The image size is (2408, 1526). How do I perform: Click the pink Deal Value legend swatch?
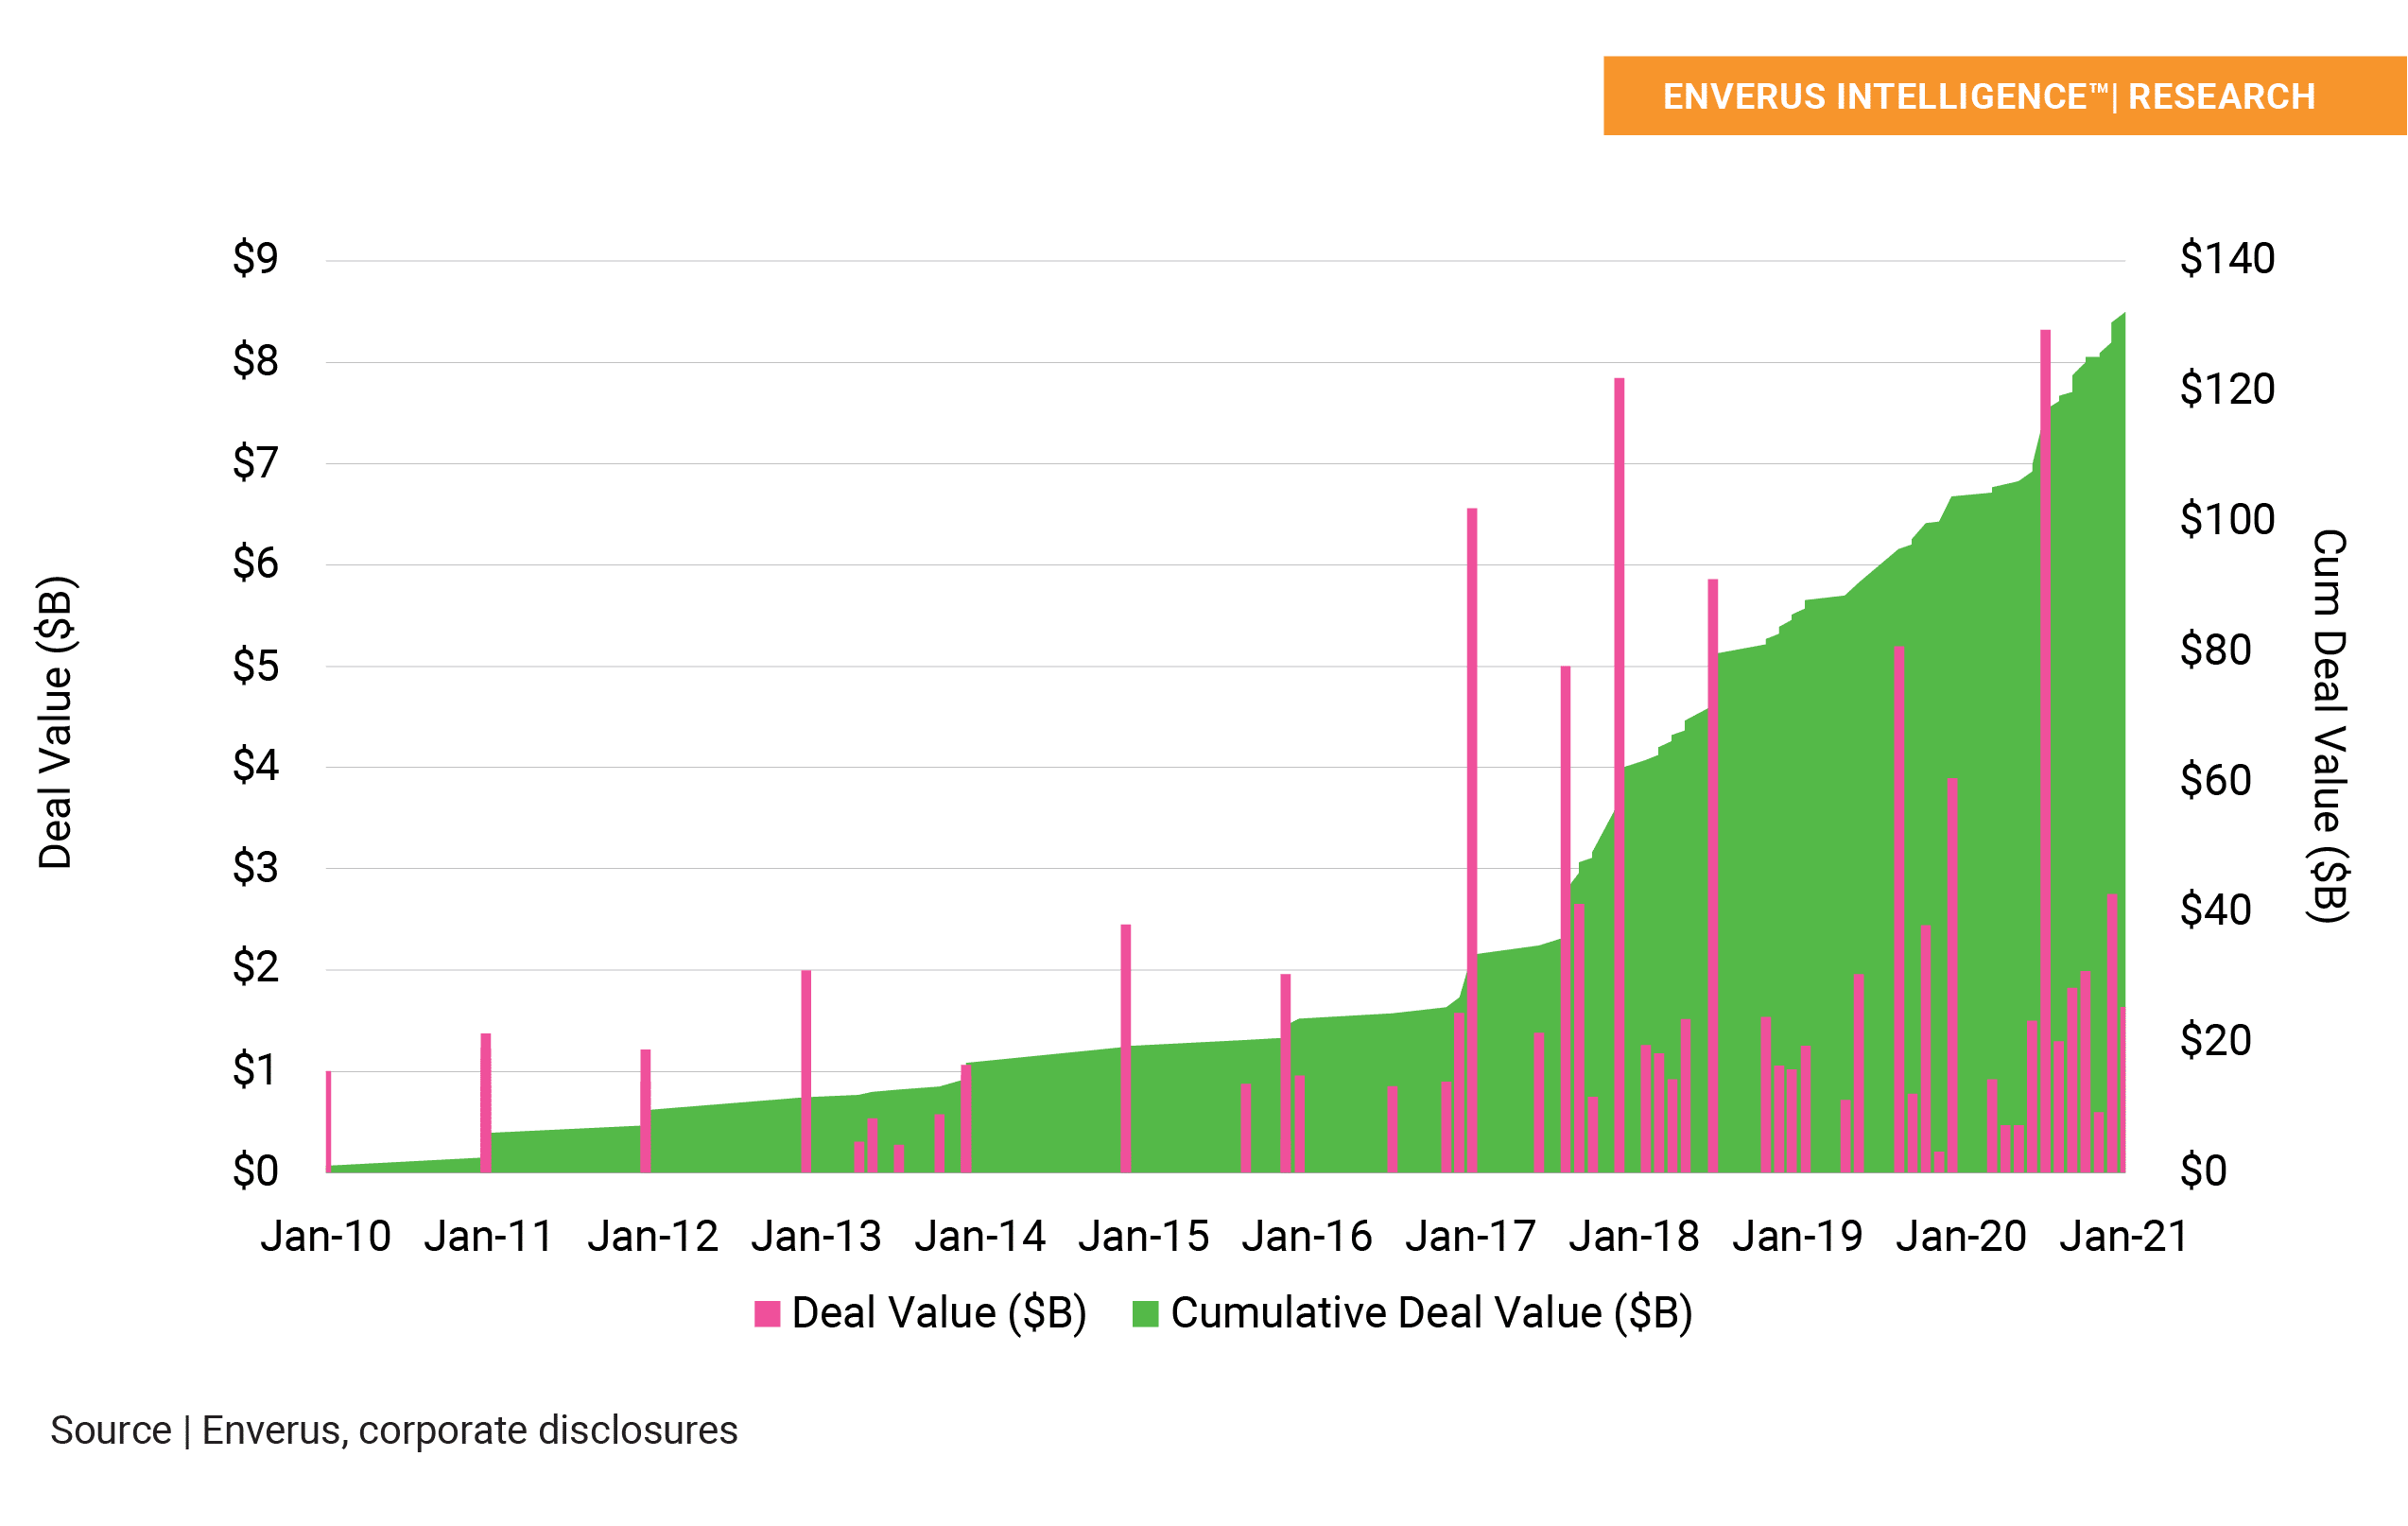point(767,1313)
